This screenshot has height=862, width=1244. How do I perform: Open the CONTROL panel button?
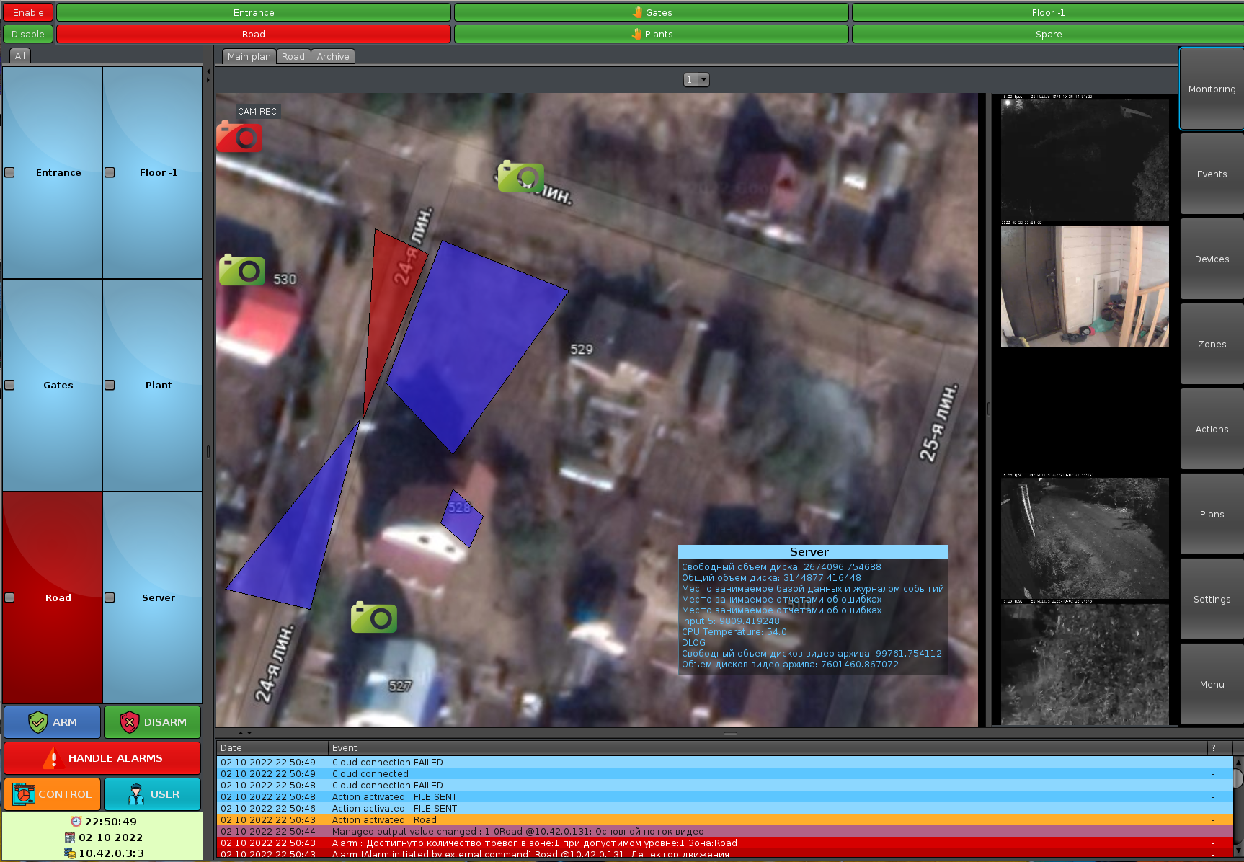pyautogui.click(x=52, y=794)
